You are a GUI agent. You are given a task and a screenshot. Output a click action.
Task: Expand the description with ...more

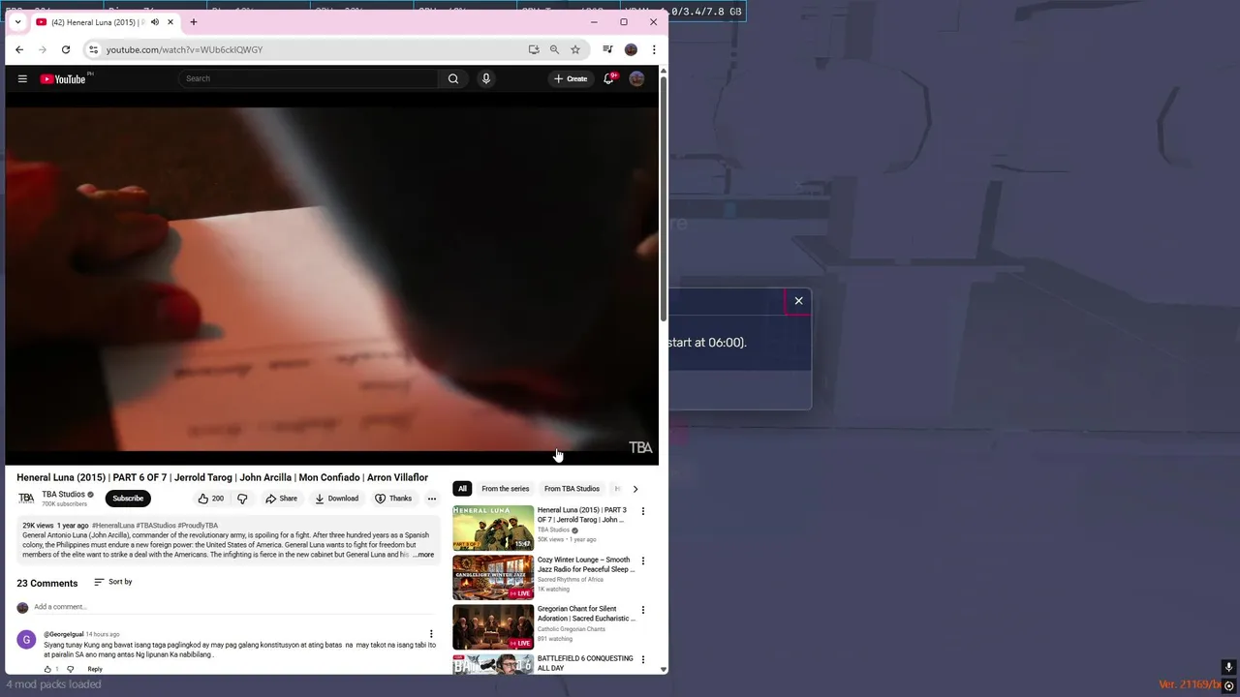(x=423, y=555)
